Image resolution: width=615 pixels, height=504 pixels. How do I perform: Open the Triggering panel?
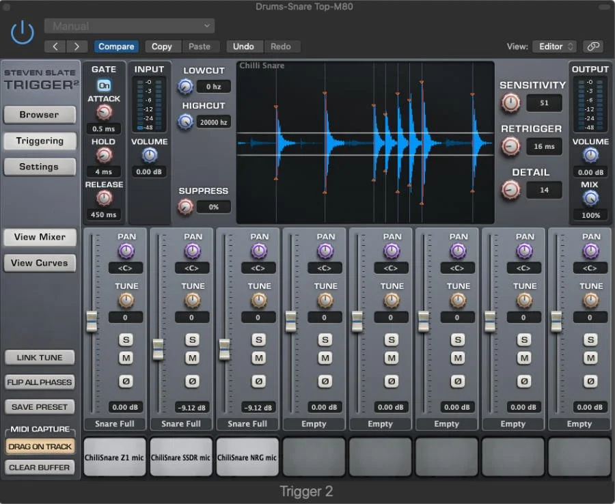coord(40,141)
